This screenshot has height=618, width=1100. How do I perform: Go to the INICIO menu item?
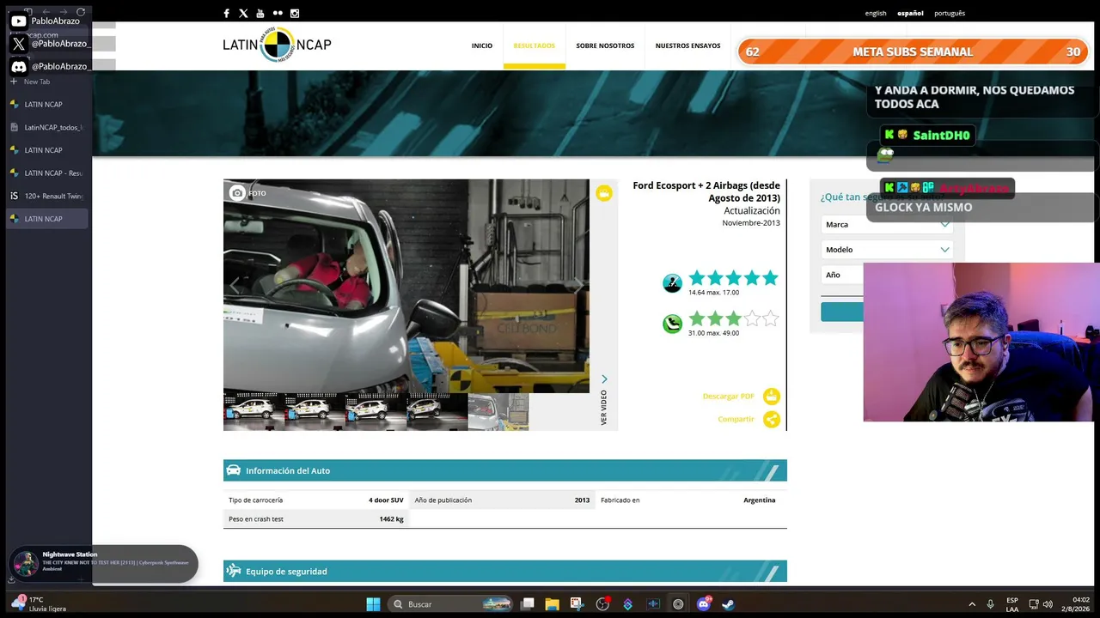[x=482, y=45]
